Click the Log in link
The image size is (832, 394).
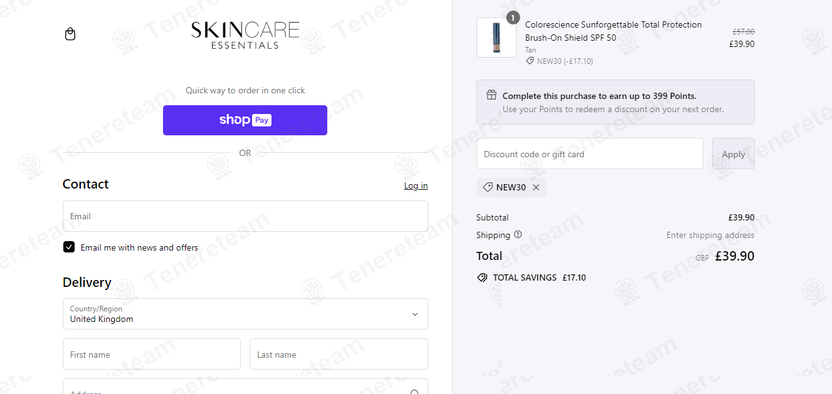416,185
